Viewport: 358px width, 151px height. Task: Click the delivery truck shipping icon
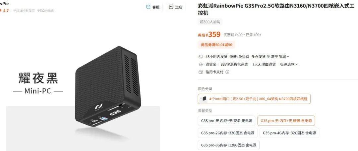pos(201,56)
